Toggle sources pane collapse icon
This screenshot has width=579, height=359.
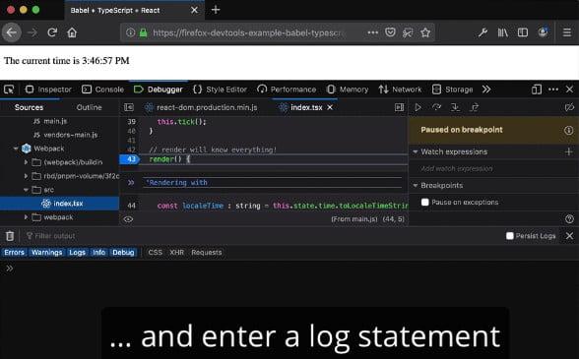pyautogui.click(x=129, y=107)
